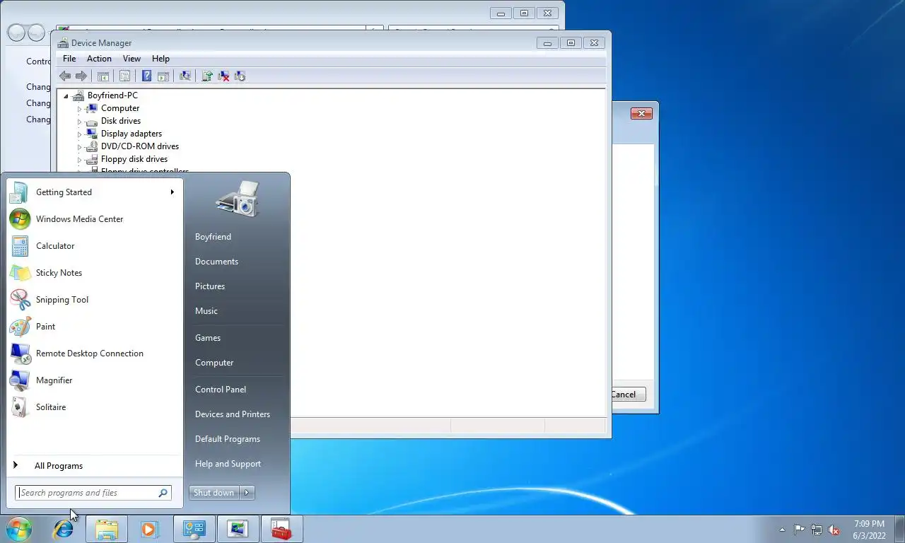The height and width of the screenshot is (543, 905).
Task: Click the Uninstall device icon with red X
Action: [223, 76]
